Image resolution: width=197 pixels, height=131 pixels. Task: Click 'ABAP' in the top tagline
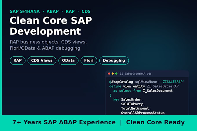(53, 11)
